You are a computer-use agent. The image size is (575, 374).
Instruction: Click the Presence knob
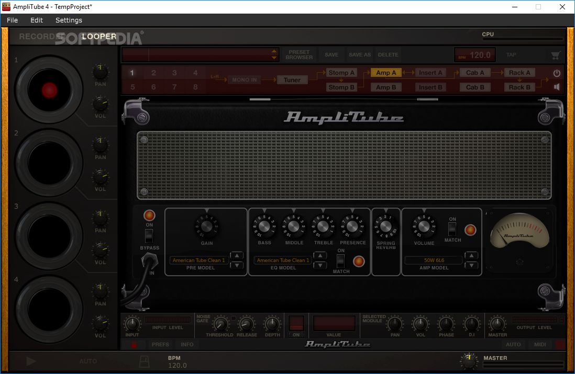point(352,226)
